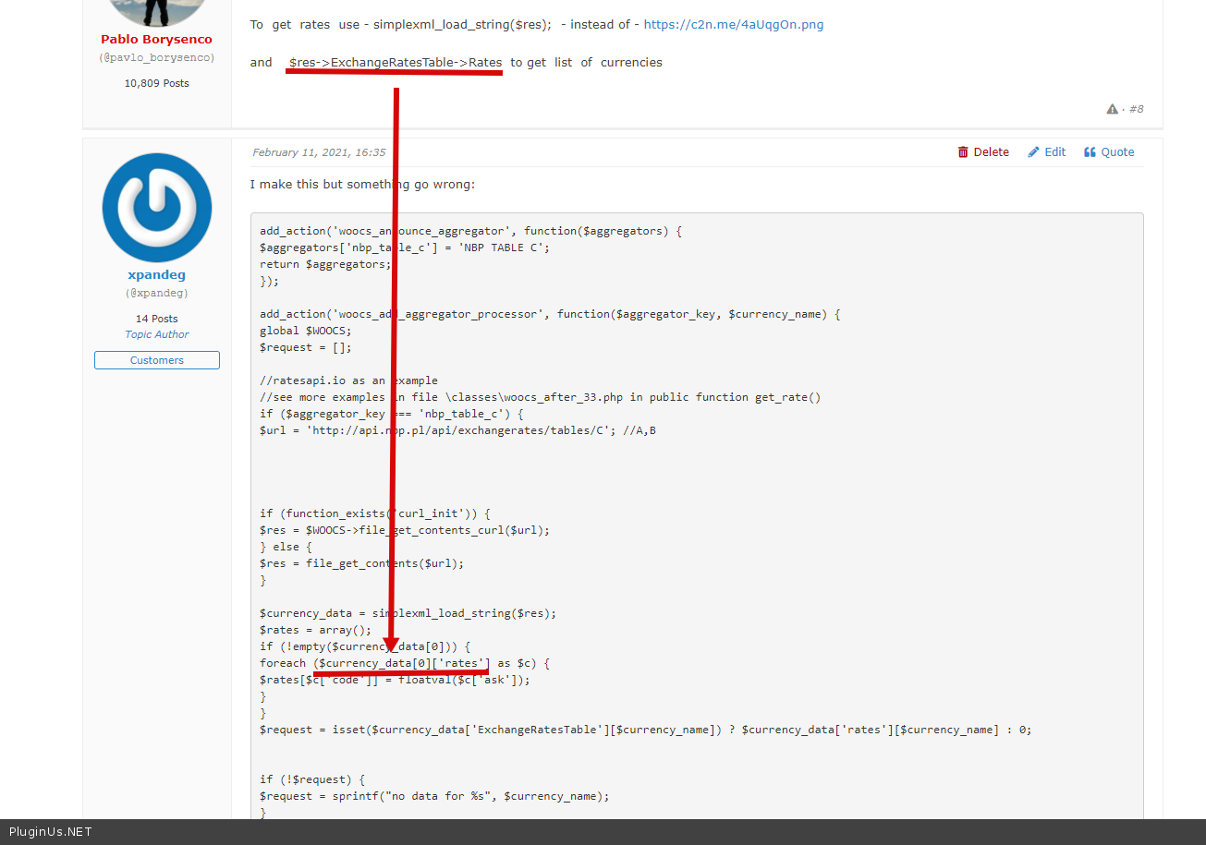Image resolution: width=1206 pixels, height=845 pixels.
Task: Click the red trash can Delete icon
Action: coord(963,152)
